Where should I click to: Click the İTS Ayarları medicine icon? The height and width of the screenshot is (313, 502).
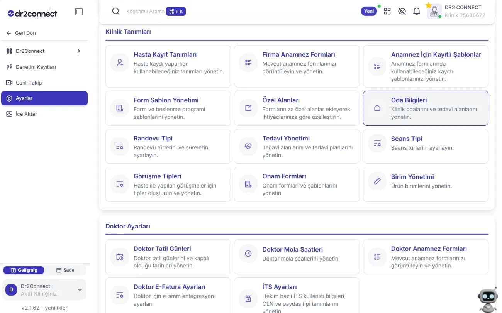(x=248, y=299)
